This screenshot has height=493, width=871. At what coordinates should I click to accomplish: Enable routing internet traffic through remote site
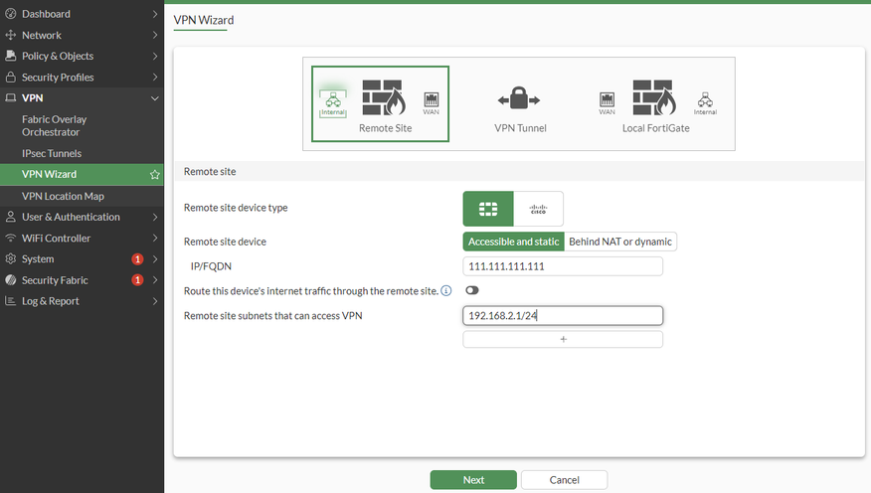click(x=472, y=290)
